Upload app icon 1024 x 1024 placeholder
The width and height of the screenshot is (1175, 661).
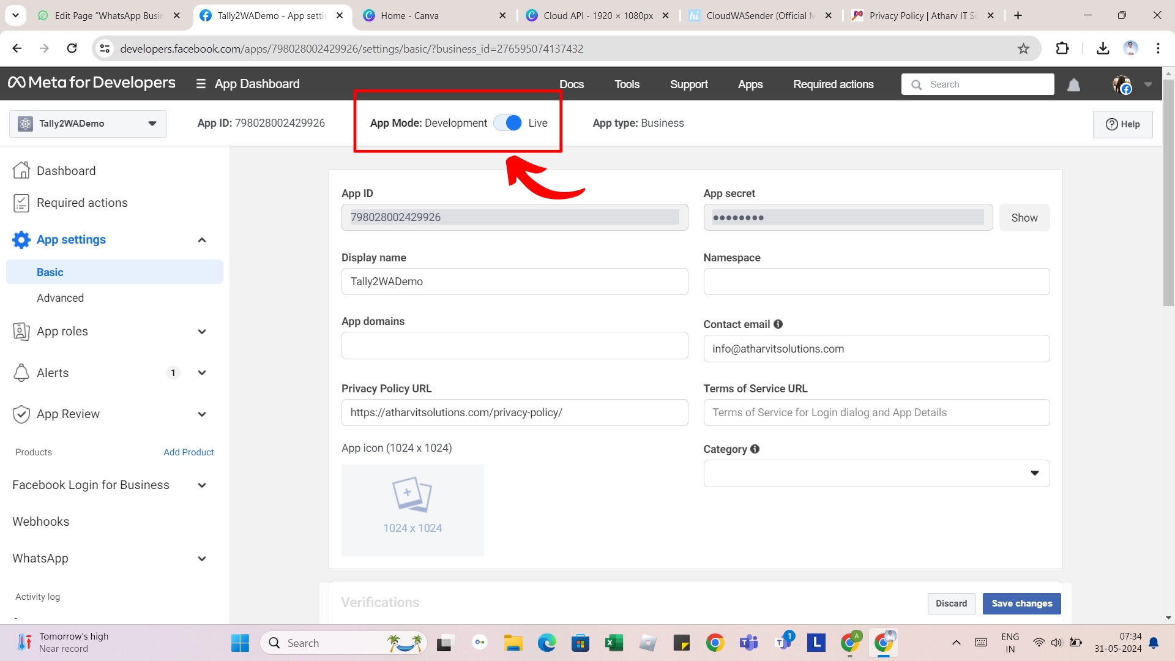point(412,510)
